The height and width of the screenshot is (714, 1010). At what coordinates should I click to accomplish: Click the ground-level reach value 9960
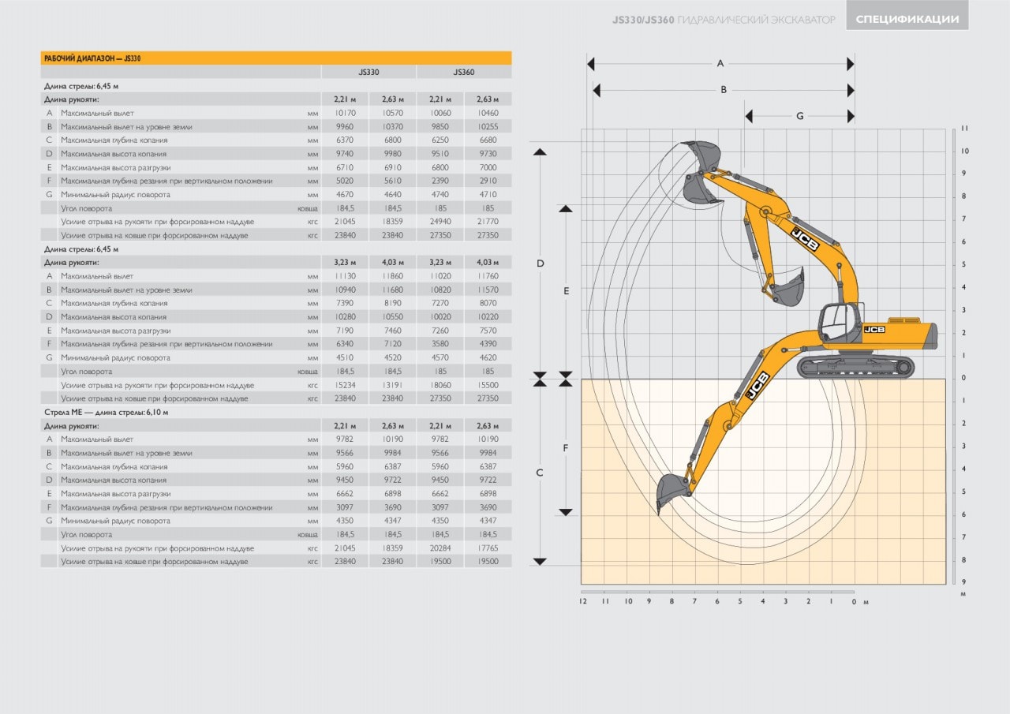[345, 126]
